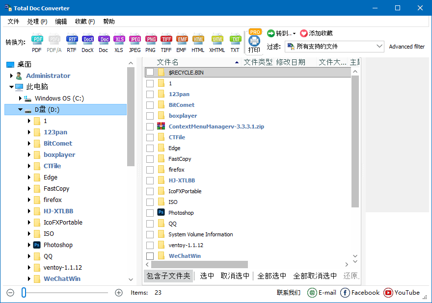Choose XHTML output icon
432x303 pixels.
pos(217,39)
